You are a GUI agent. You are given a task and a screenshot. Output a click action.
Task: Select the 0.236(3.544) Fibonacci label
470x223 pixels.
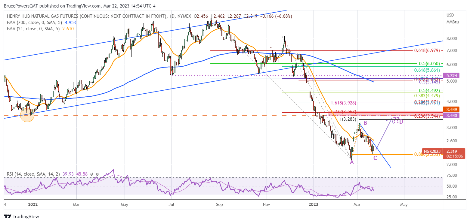pos(428,116)
